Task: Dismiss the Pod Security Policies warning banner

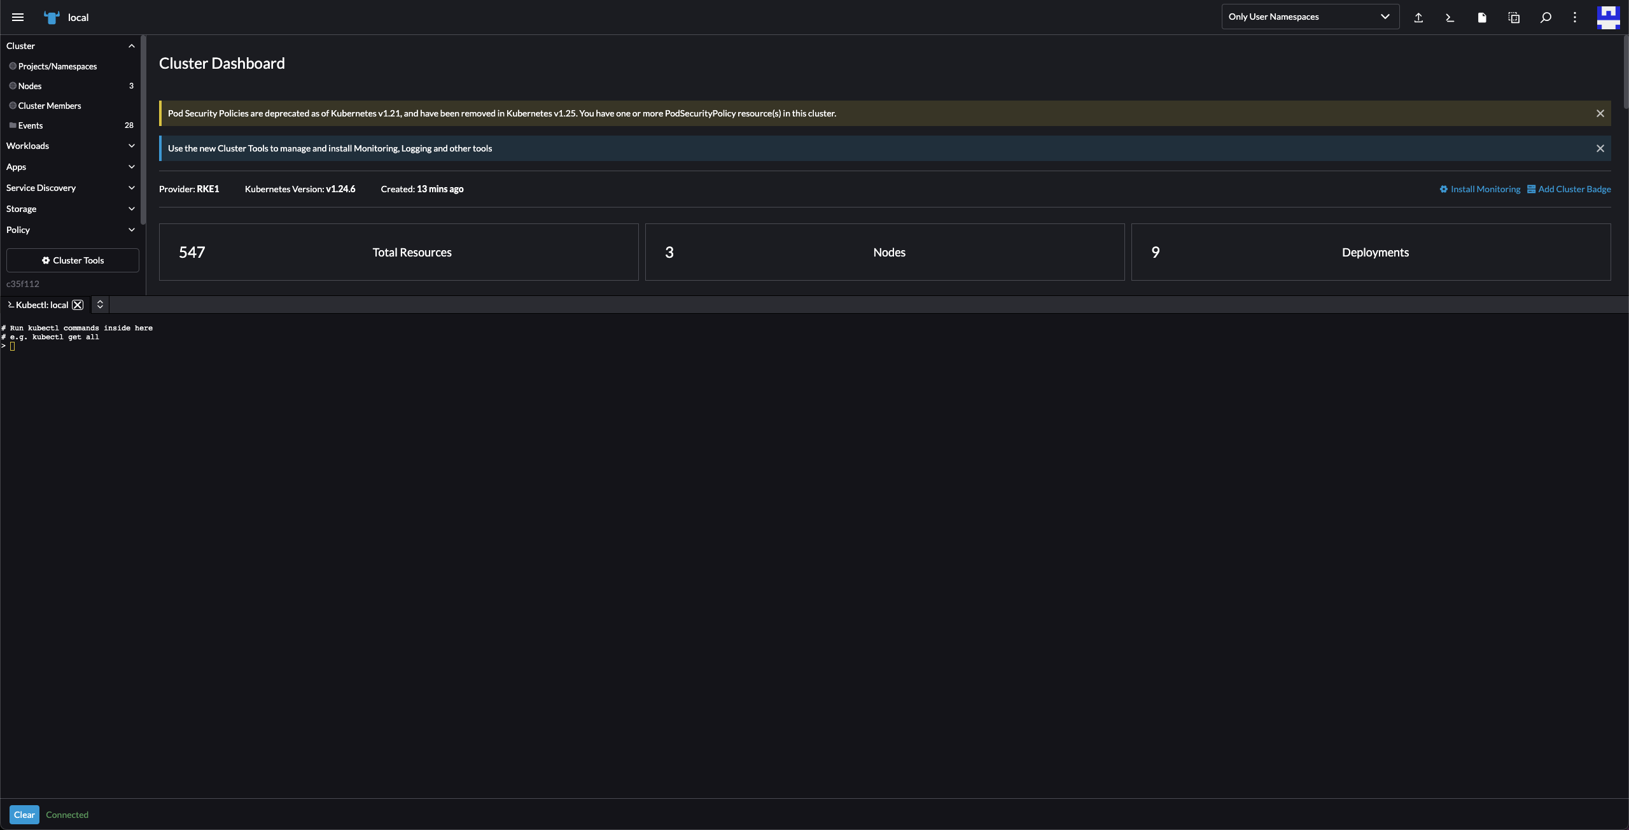Action: (1600, 113)
